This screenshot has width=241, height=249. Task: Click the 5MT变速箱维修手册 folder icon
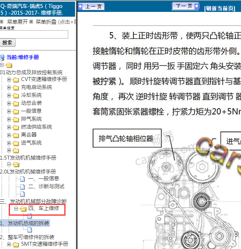(x=16, y=244)
